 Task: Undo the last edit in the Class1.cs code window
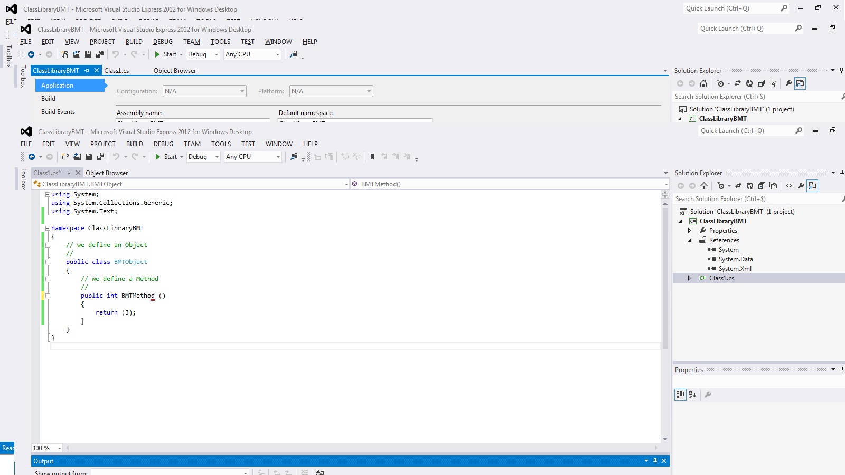point(116,157)
